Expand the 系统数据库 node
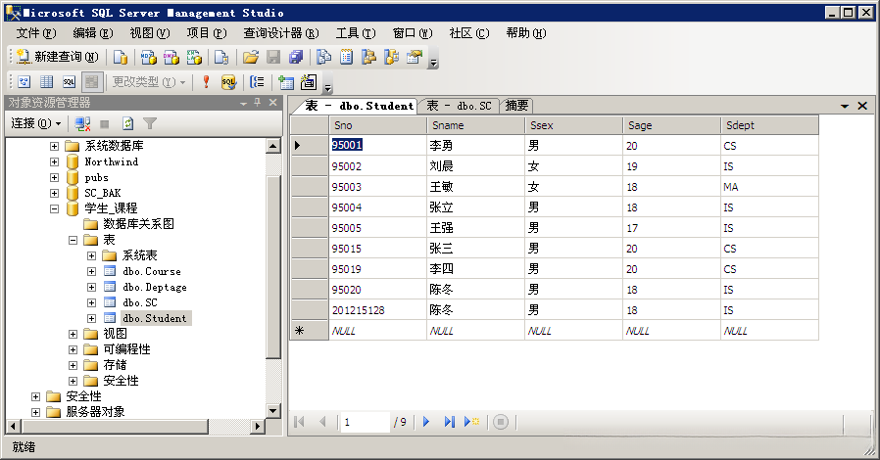Image resolution: width=880 pixels, height=460 pixels. click(55, 146)
